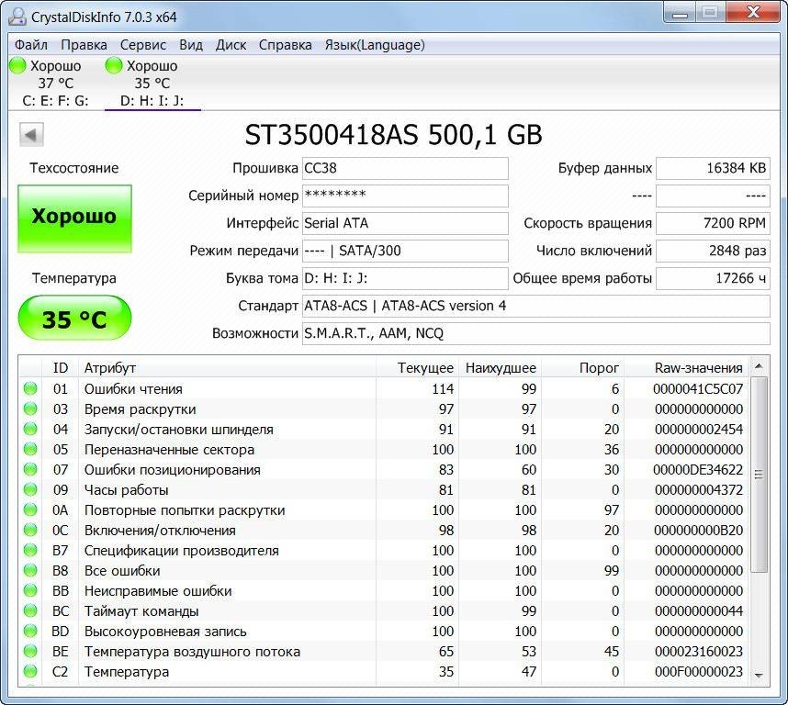Viewport: 788px width, 705px height.
Task: Click the status circle for Ошибки позиционирования
Action: coord(30,469)
